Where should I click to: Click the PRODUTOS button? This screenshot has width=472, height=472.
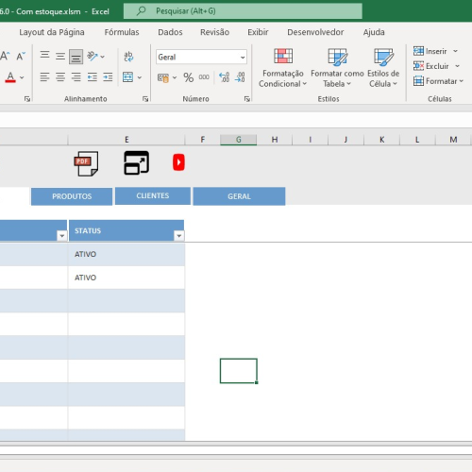[x=72, y=196]
